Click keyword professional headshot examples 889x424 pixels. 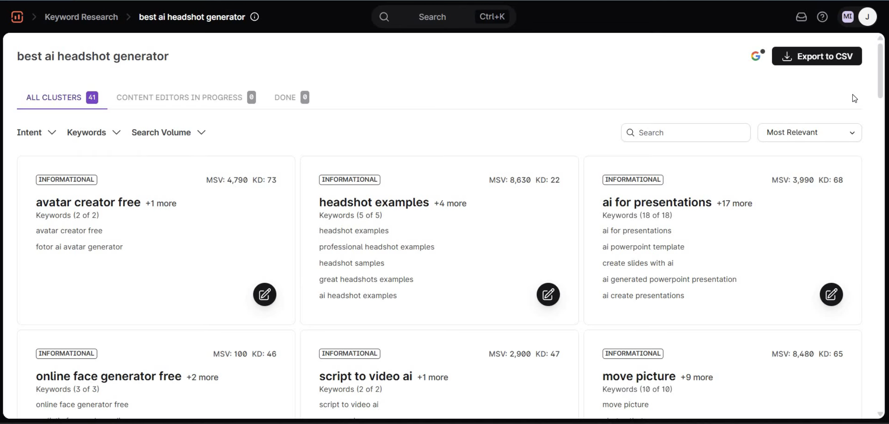tap(376, 247)
